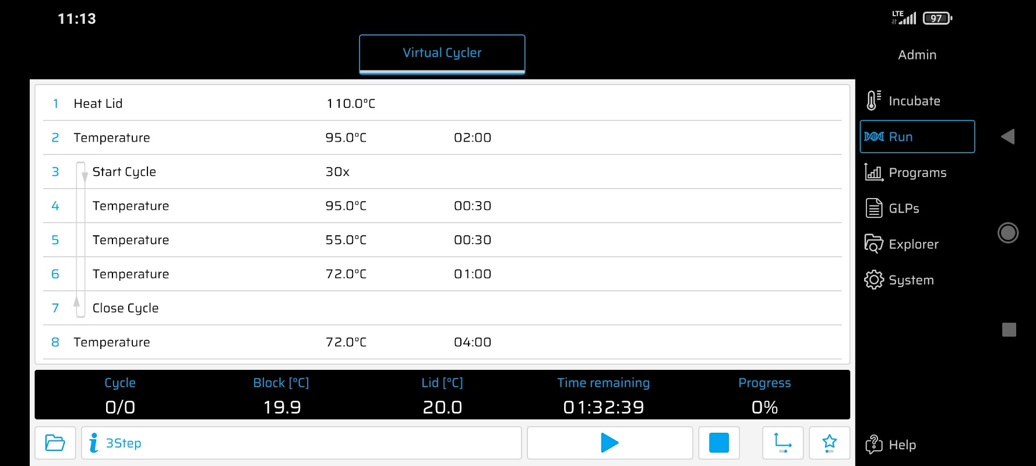Image resolution: width=1036 pixels, height=466 pixels.
Task: Tap the Android back triangle button
Action: tap(1008, 137)
